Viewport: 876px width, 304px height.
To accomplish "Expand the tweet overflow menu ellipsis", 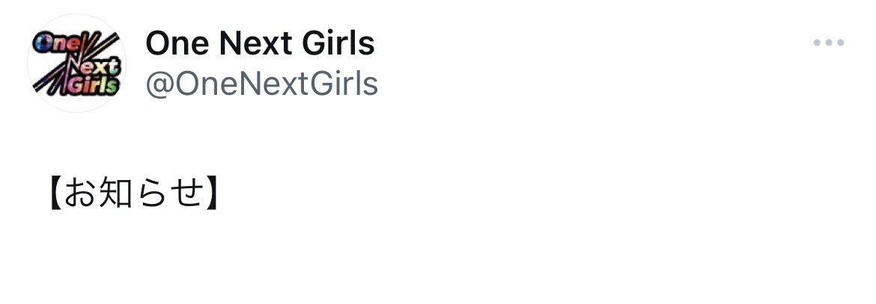I will [829, 43].
